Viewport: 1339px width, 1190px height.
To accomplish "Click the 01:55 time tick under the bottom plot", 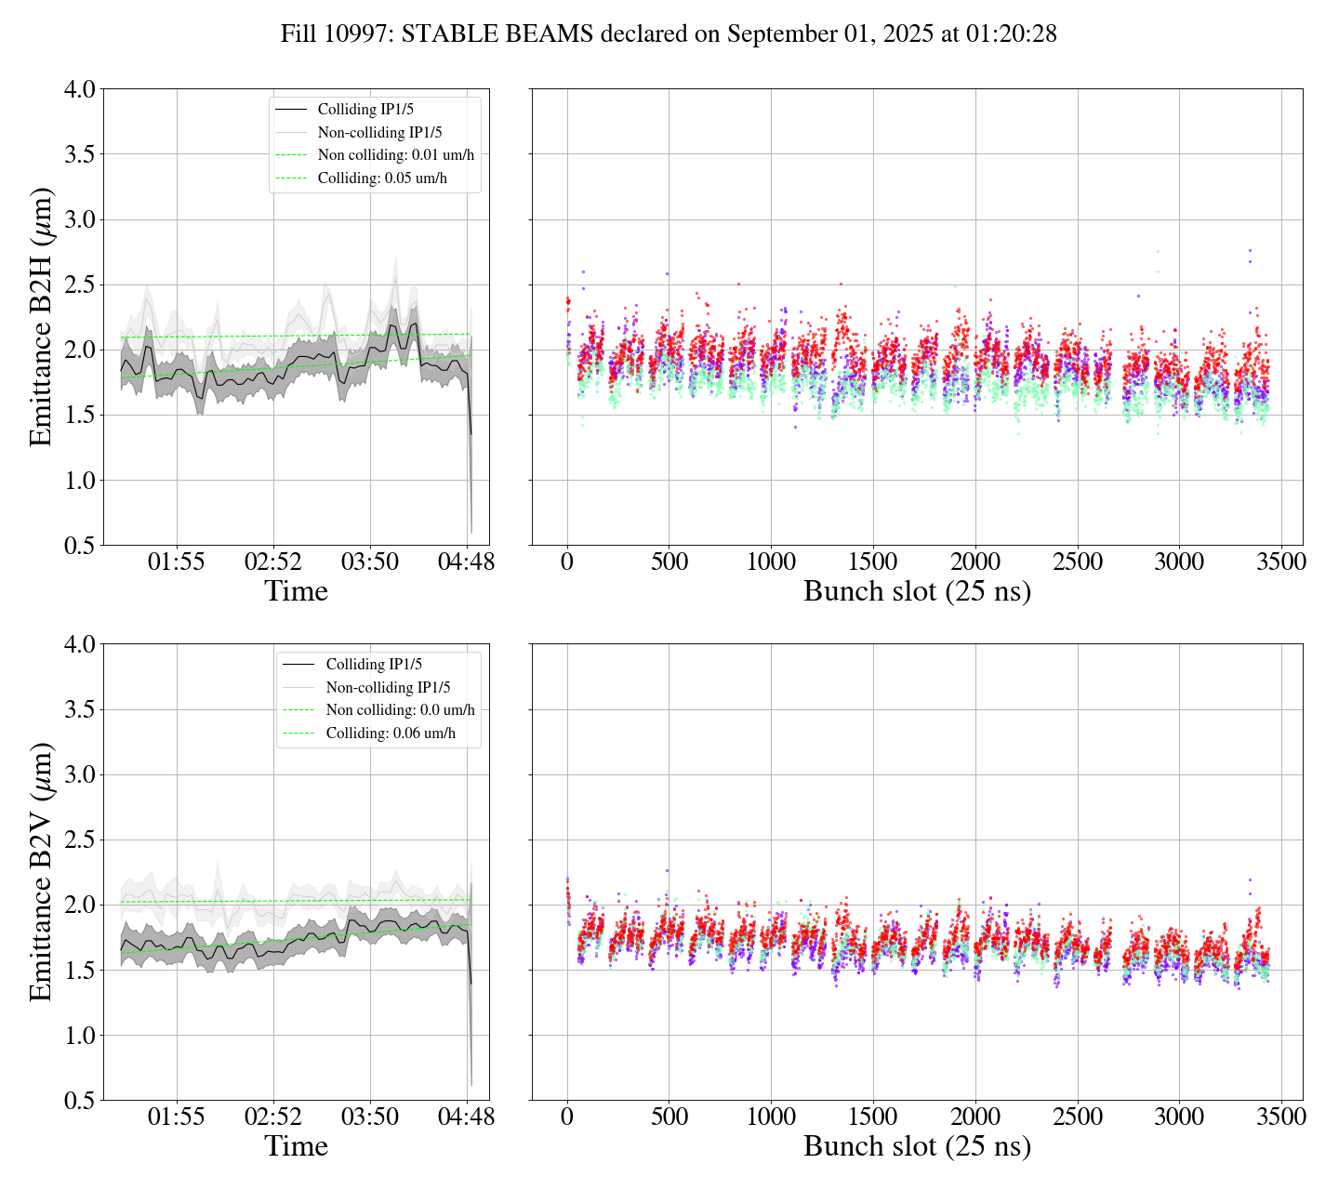I will coord(177,1117).
